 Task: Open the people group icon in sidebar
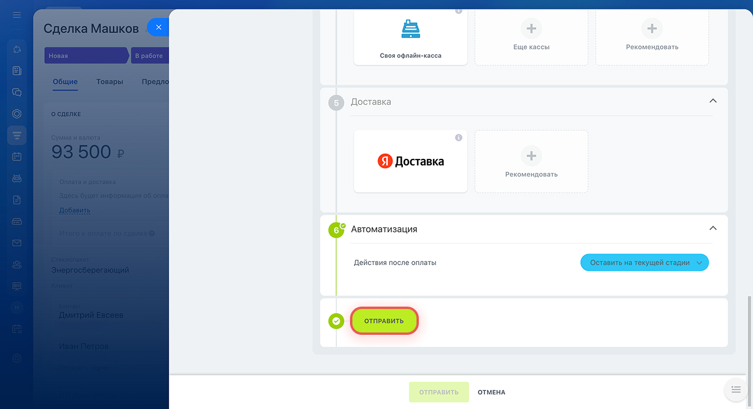(x=16, y=264)
